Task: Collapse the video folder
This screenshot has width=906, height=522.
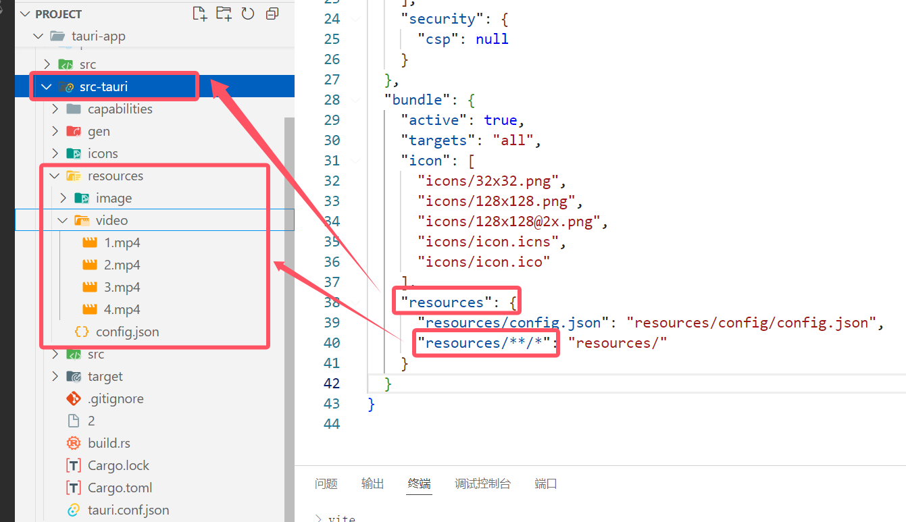Action: pyautogui.click(x=62, y=220)
